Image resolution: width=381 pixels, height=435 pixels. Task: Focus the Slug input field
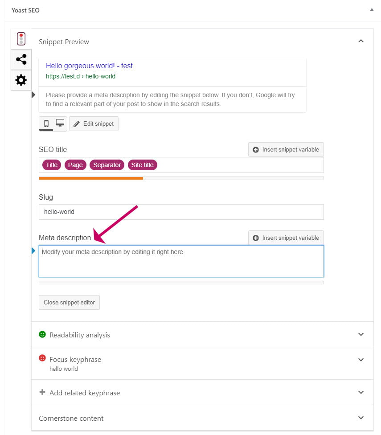[181, 212]
